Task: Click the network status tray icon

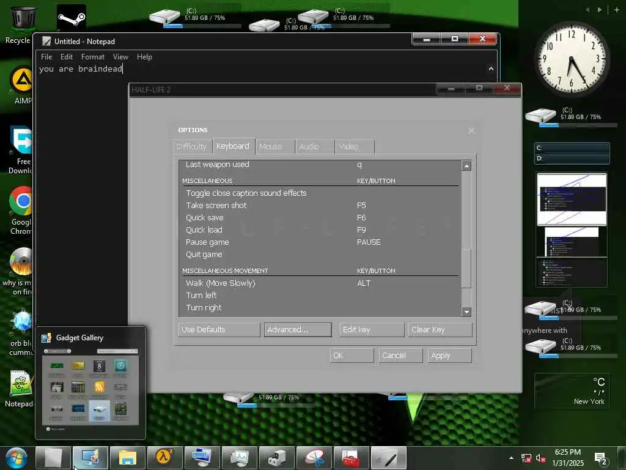Action: coord(526,458)
